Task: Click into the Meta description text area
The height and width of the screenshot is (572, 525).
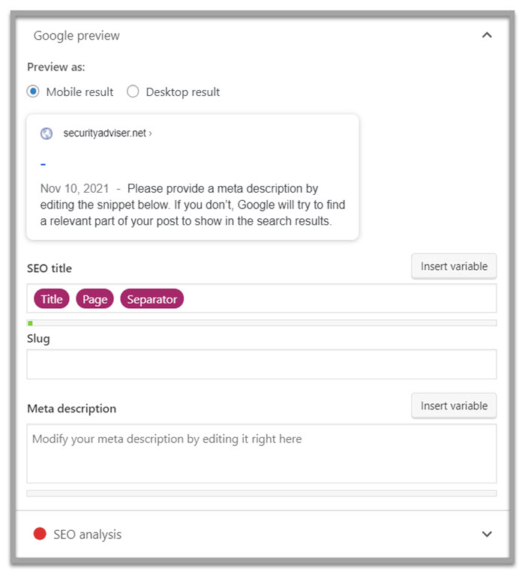Action: (262, 454)
